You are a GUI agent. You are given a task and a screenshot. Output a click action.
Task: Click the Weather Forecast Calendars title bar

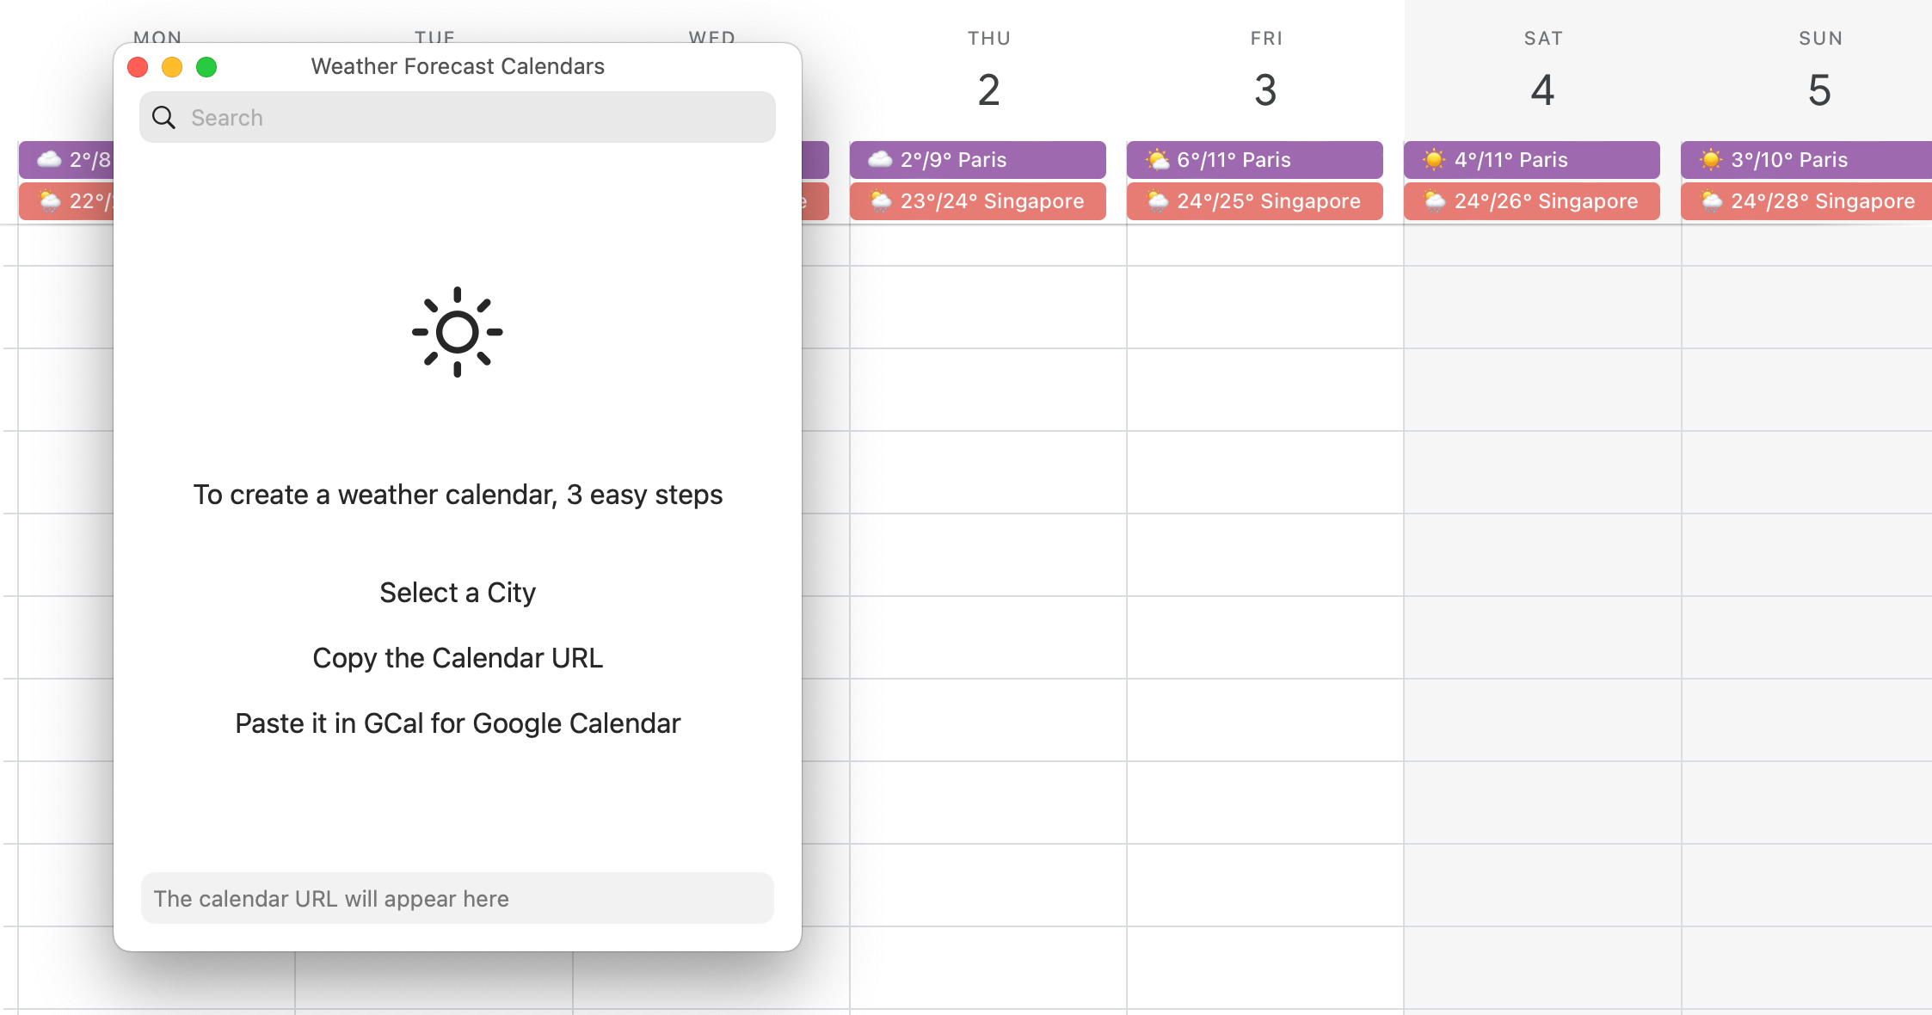(x=458, y=66)
